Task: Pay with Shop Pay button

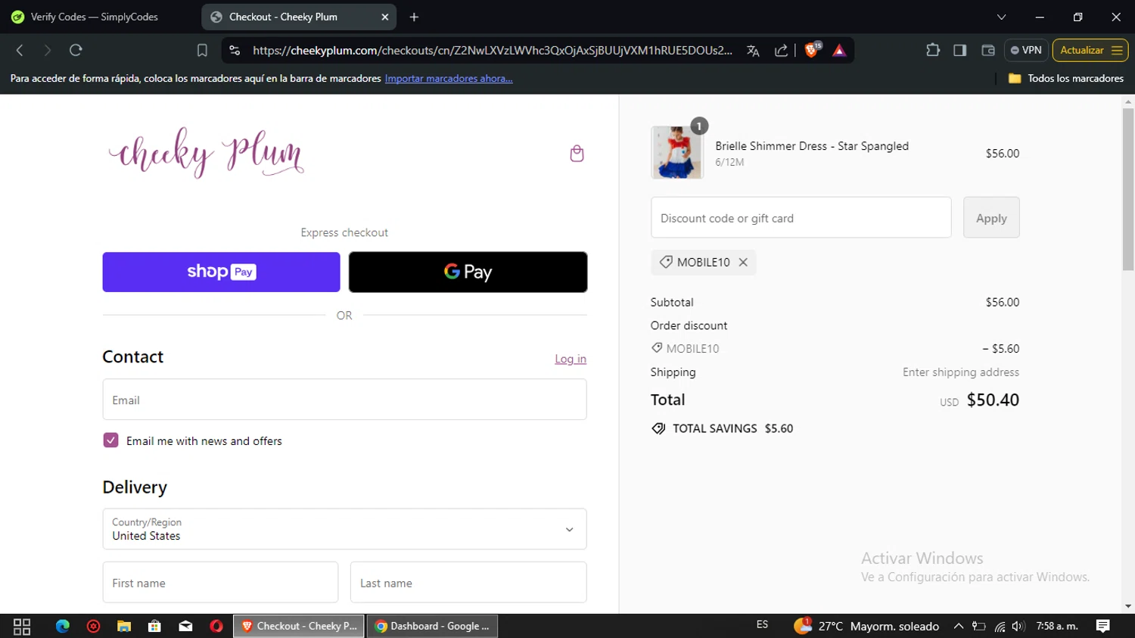Action: click(221, 272)
